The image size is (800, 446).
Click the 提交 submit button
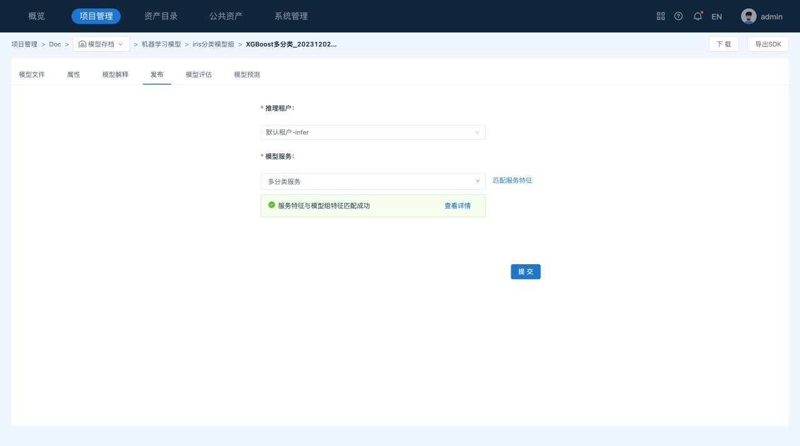525,272
